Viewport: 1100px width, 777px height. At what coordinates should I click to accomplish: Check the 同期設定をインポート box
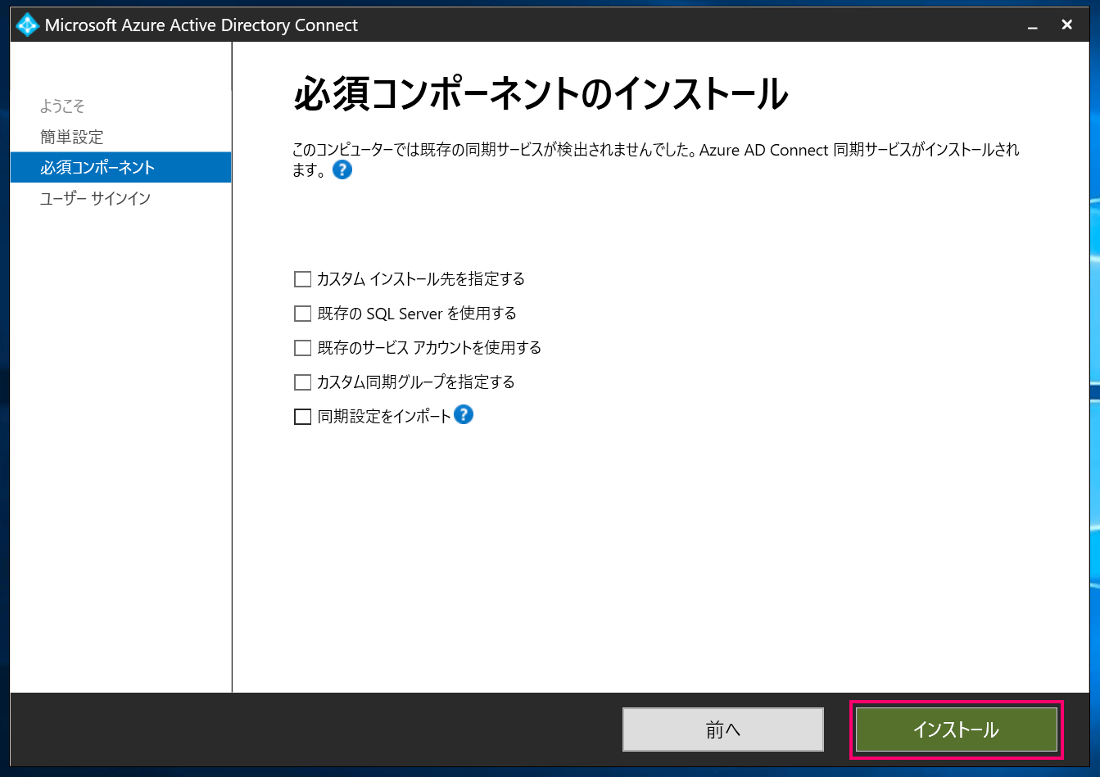(302, 417)
